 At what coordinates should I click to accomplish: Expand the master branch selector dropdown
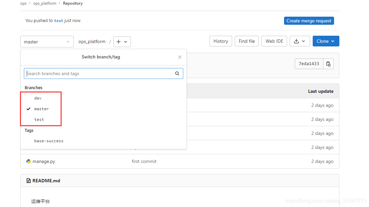47,42
